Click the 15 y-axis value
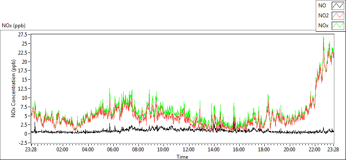 (x=24, y=80)
